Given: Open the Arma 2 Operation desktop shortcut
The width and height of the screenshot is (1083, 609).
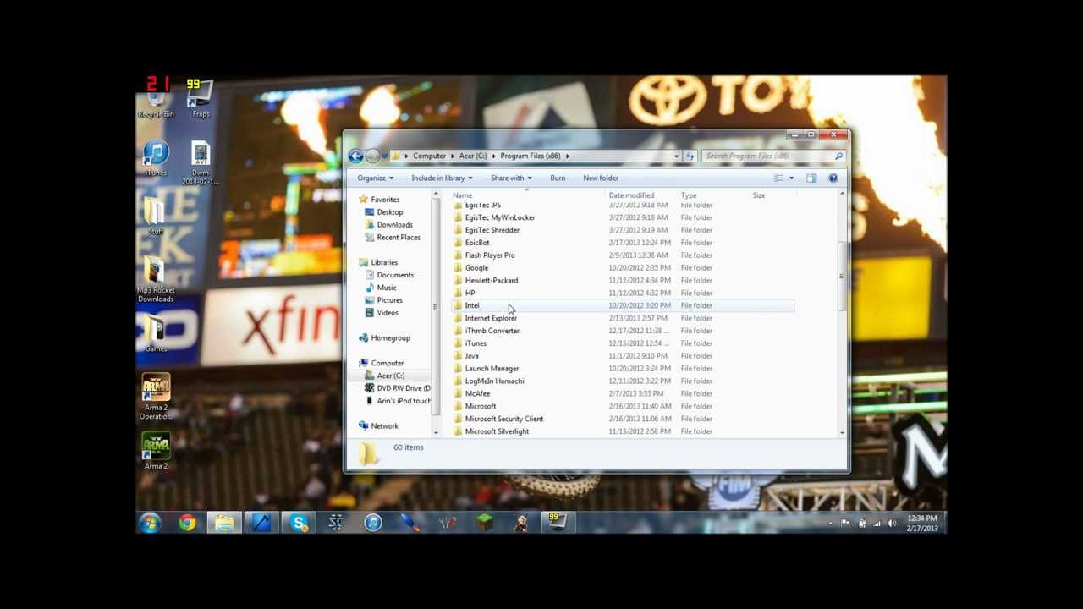Looking at the screenshot, I should 156,398.
